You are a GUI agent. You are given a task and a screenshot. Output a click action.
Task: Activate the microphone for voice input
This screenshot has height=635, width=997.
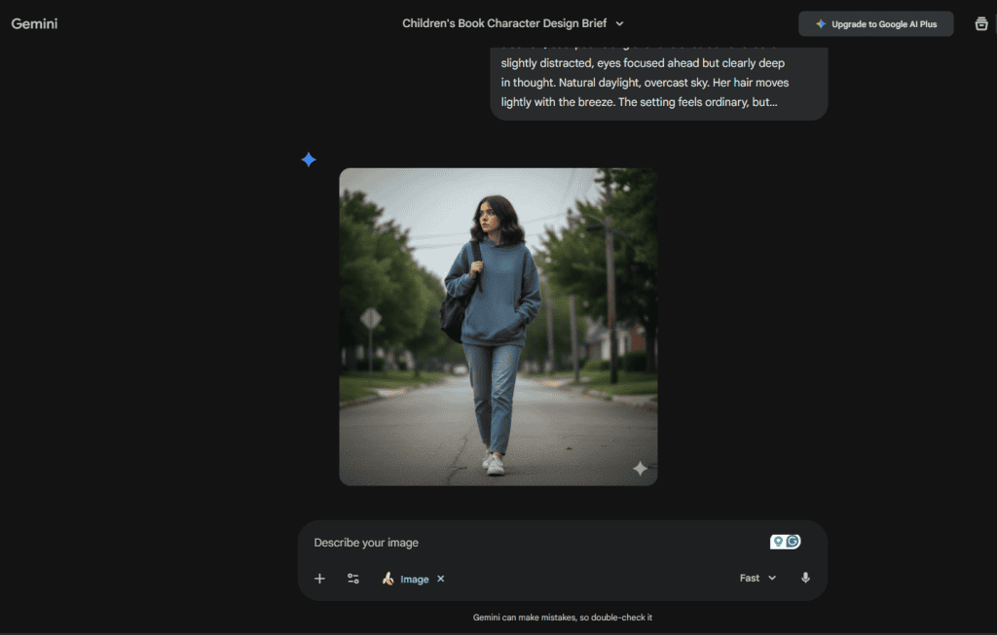[805, 577]
